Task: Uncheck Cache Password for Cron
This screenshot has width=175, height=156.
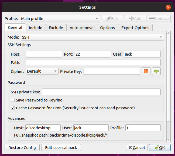Action: point(13,108)
